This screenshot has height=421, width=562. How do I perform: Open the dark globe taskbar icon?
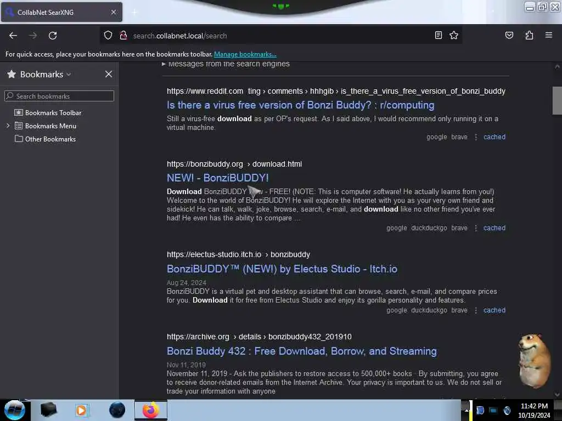(117, 410)
